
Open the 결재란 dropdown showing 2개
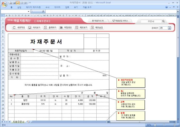point(169,28)
